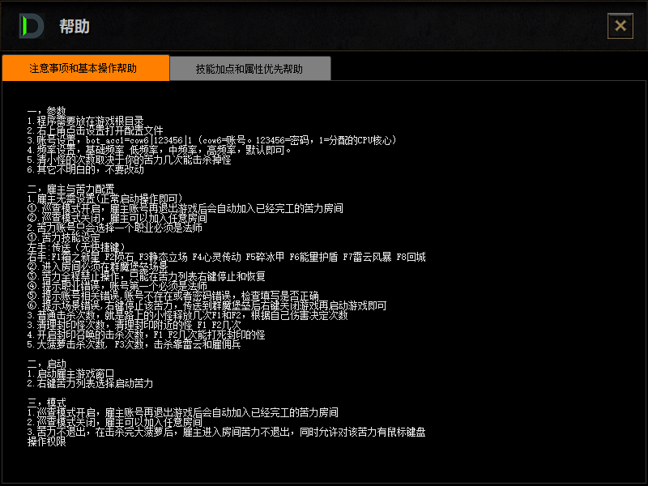The image size is (648, 486).
Task: Close the 帮助 help window
Action: click(x=620, y=26)
